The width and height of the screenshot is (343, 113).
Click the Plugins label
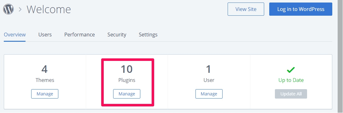(127, 80)
